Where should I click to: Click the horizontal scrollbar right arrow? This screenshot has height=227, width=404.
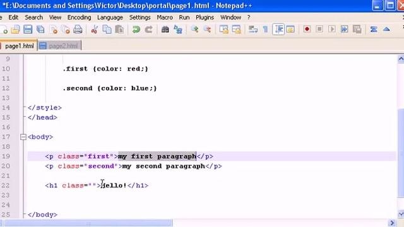[x=392, y=223]
